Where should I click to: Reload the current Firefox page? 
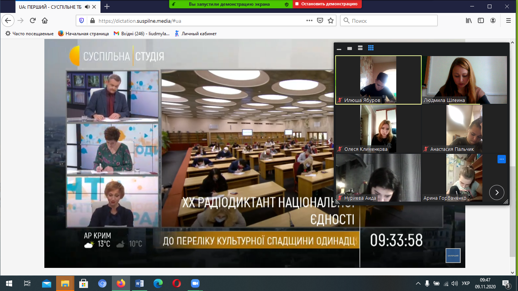click(x=33, y=20)
